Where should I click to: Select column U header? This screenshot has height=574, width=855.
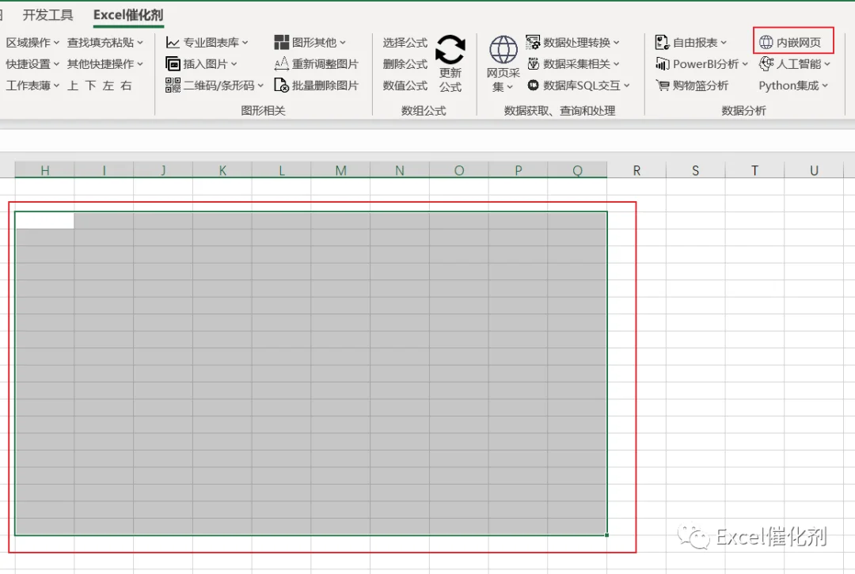814,171
